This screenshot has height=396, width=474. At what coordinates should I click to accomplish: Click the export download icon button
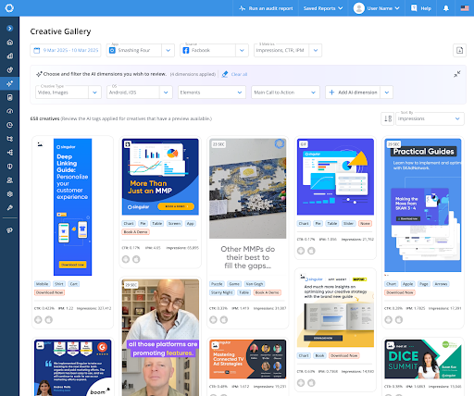(x=459, y=50)
